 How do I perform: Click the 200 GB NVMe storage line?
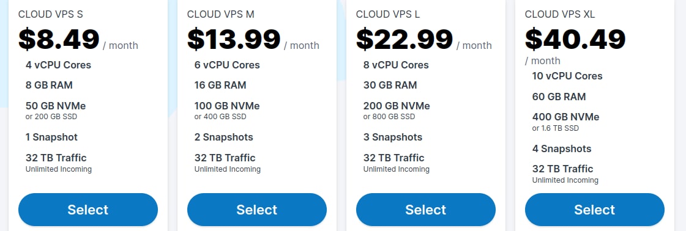pyautogui.click(x=397, y=106)
